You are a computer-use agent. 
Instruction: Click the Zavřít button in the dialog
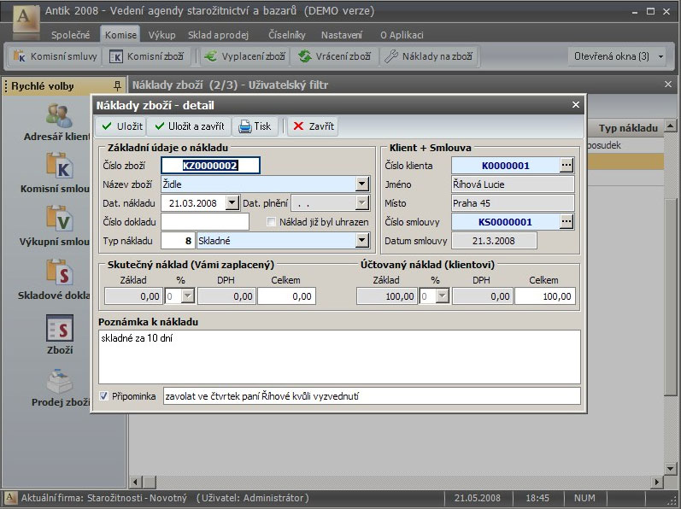coord(314,126)
